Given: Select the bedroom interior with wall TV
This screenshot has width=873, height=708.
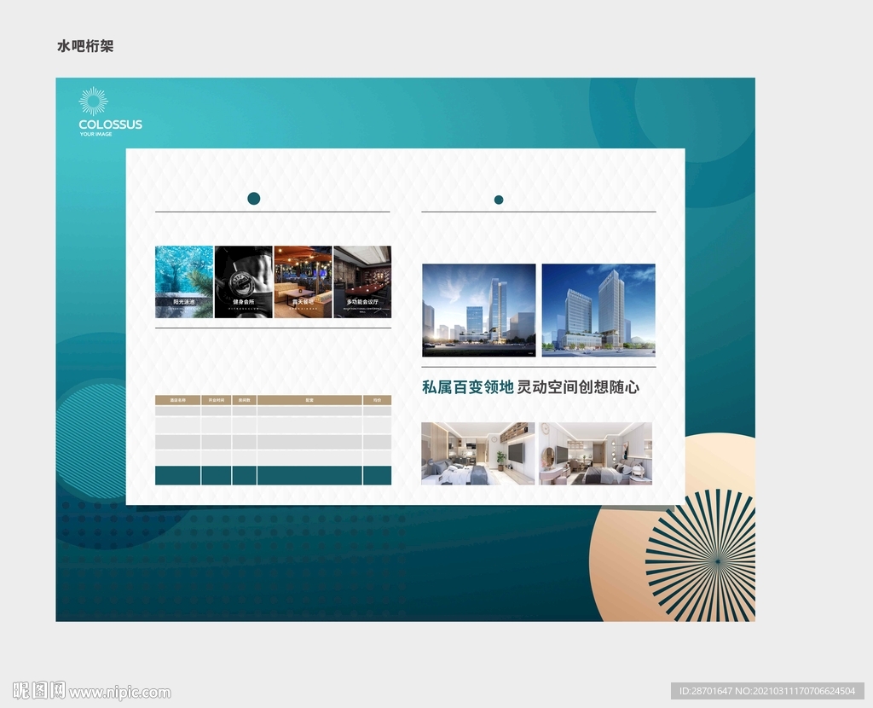Looking at the screenshot, I should click(x=477, y=454).
